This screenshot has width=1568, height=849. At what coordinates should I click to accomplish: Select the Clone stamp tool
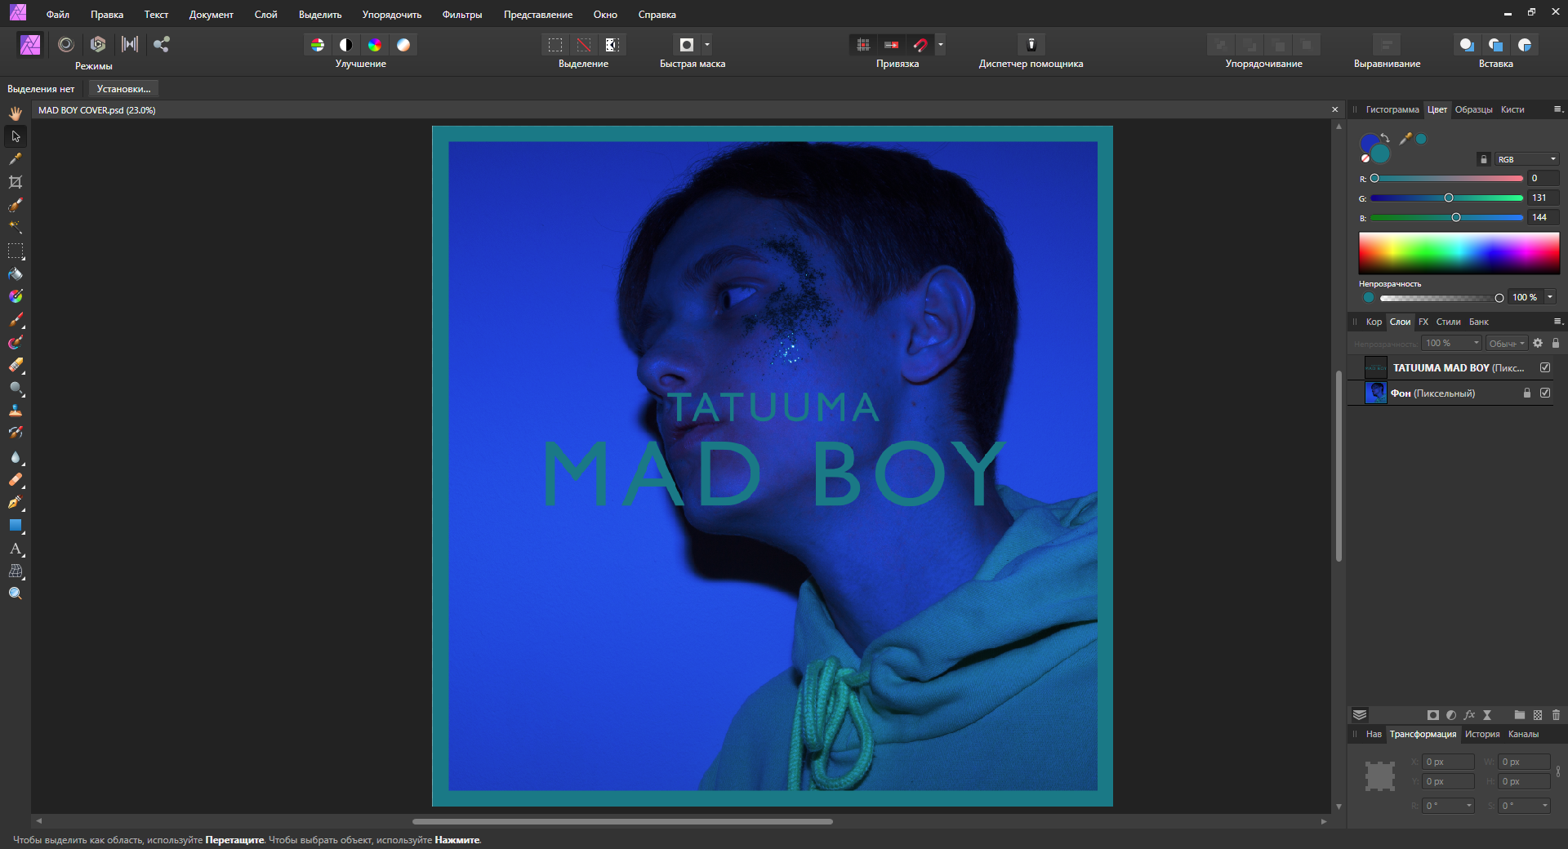click(x=16, y=411)
